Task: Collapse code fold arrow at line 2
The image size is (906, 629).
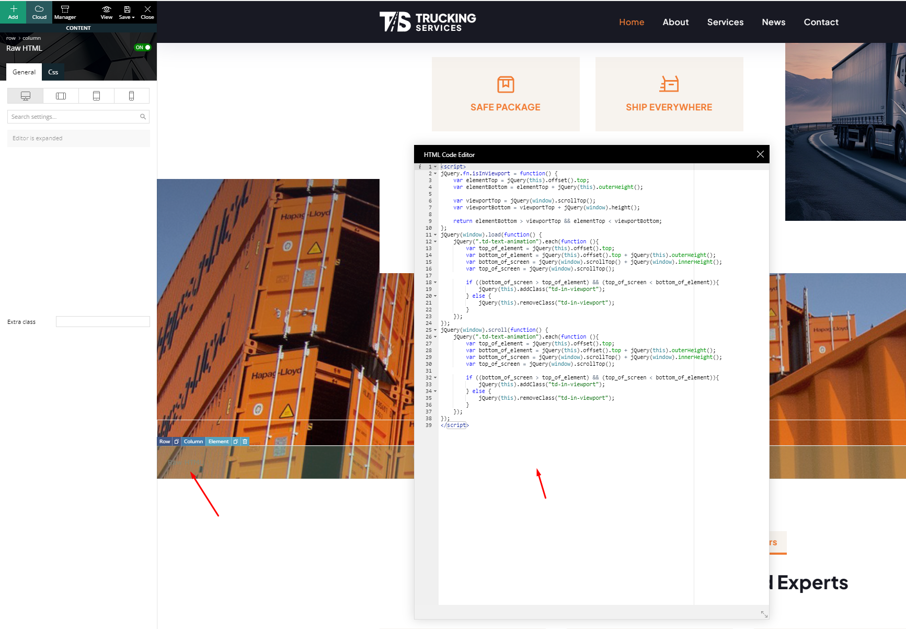Action: 435,174
